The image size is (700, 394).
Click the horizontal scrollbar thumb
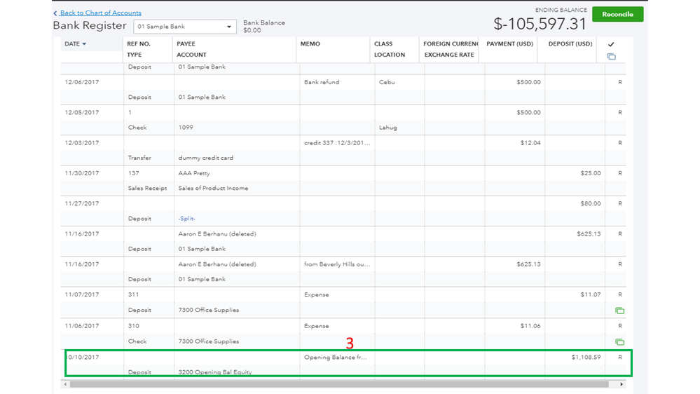click(x=339, y=384)
